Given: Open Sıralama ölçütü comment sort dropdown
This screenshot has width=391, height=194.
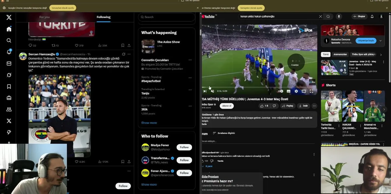Looking at the screenshot, I should point(224,133).
